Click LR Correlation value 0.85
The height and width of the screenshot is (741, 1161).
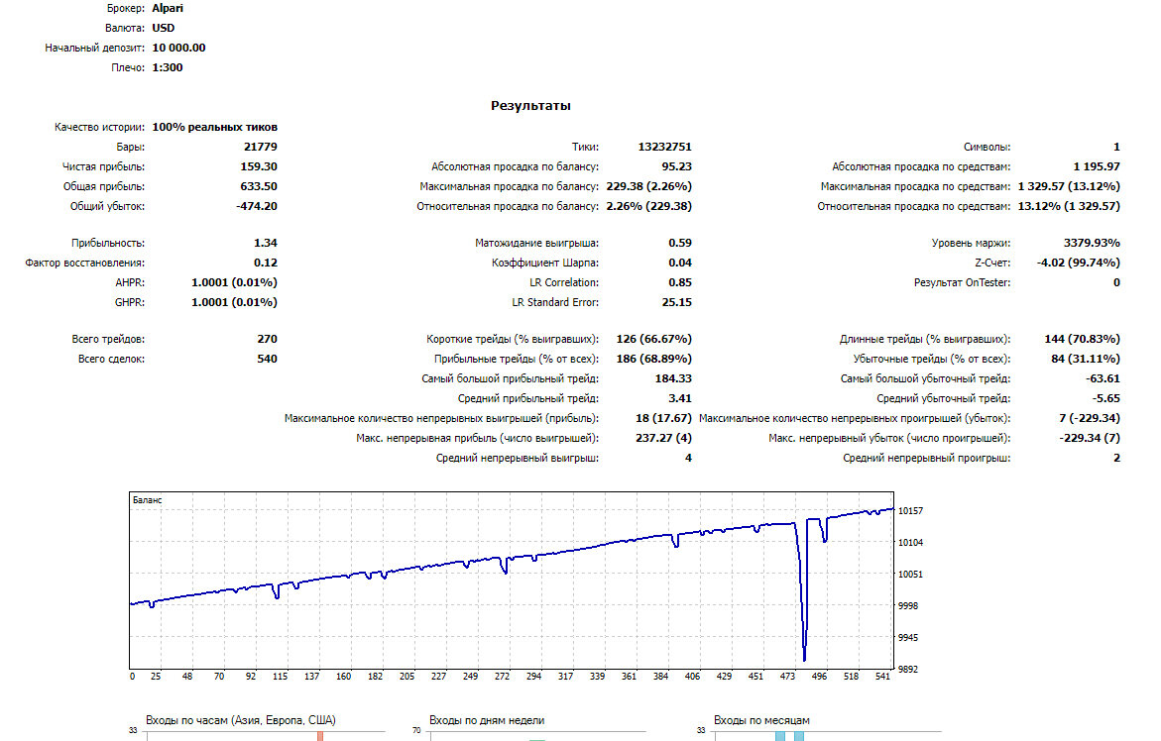pyautogui.click(x=680, y=282)
